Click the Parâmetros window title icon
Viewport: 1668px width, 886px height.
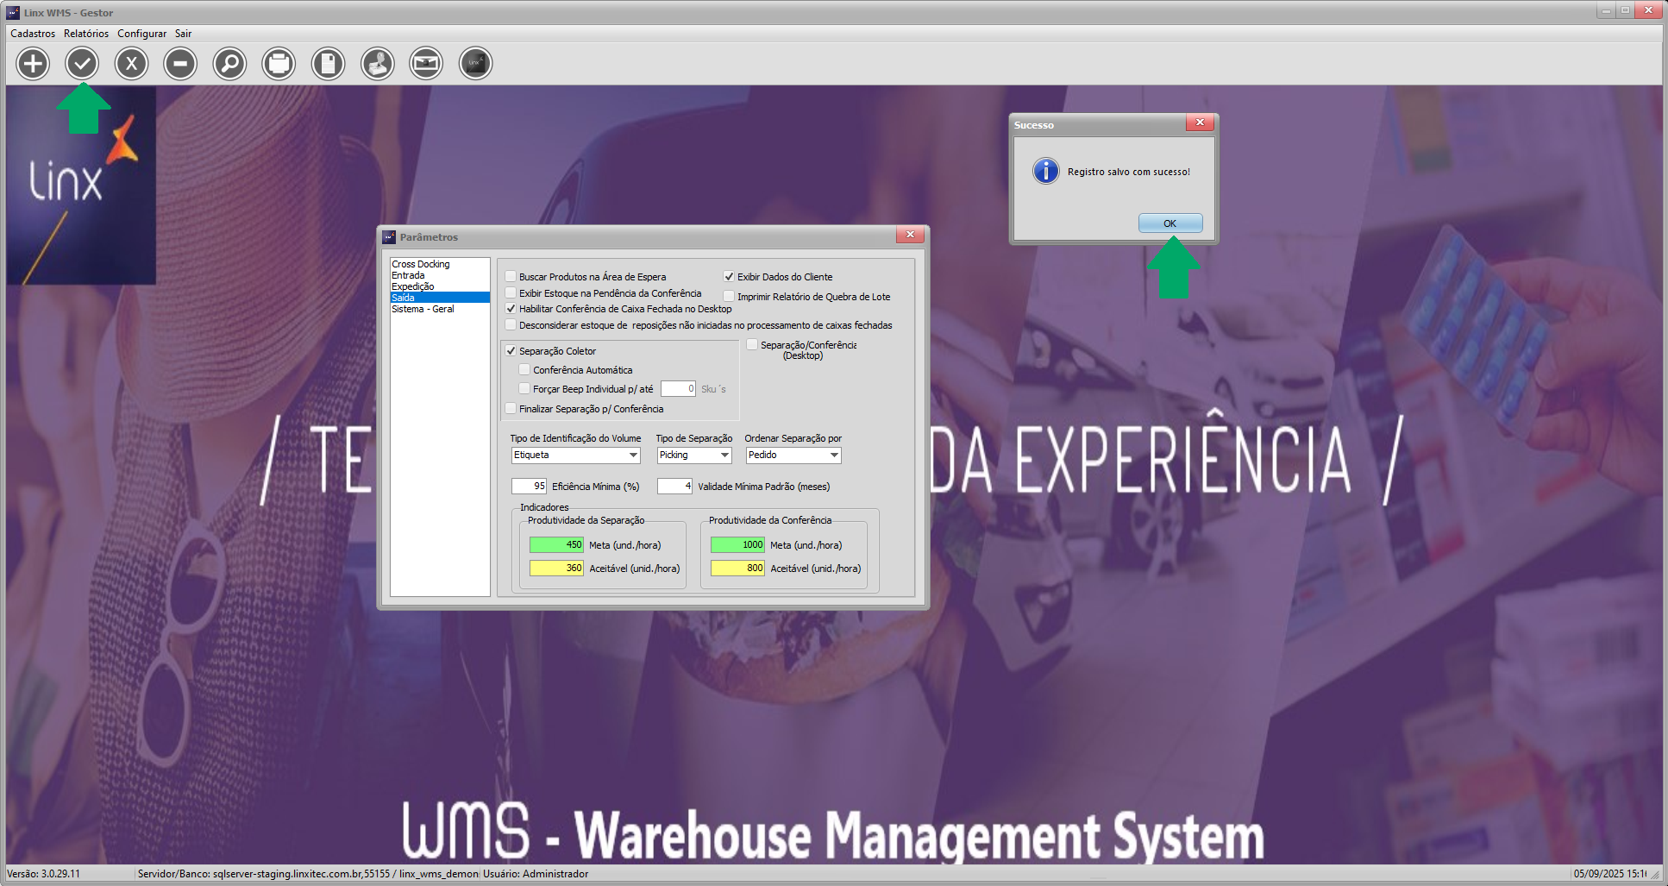tap(390, 237)
